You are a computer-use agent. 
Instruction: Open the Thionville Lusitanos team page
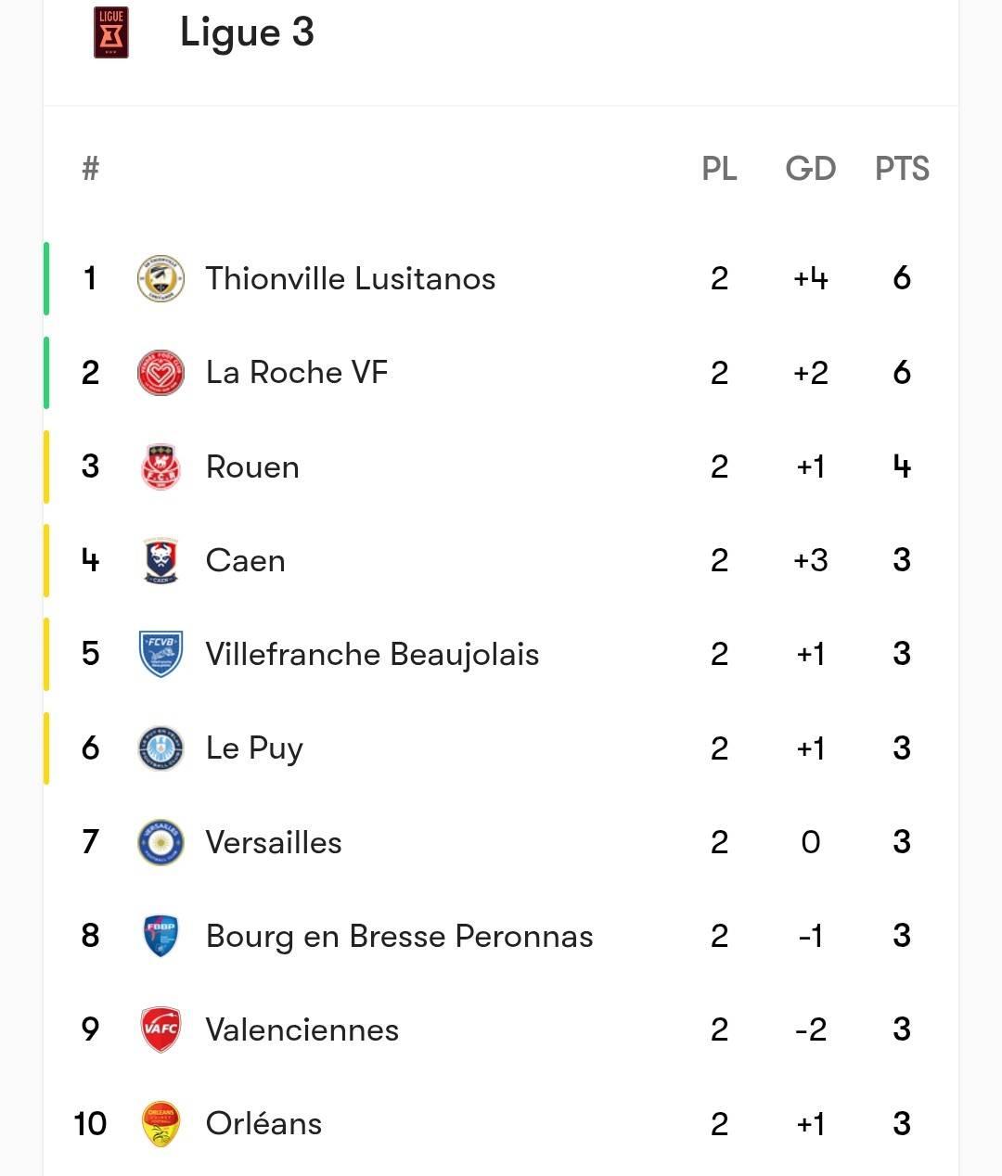point(351,278)
